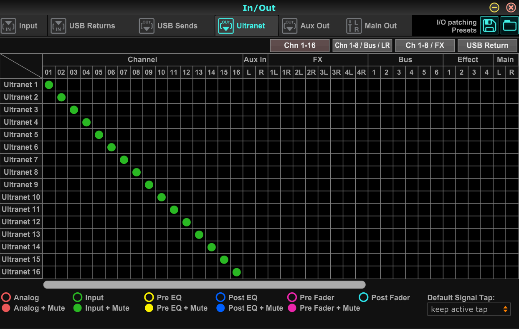
Task: Toggle Ultranet 15 to Channel 15 patch
Action: click(224, 259)
